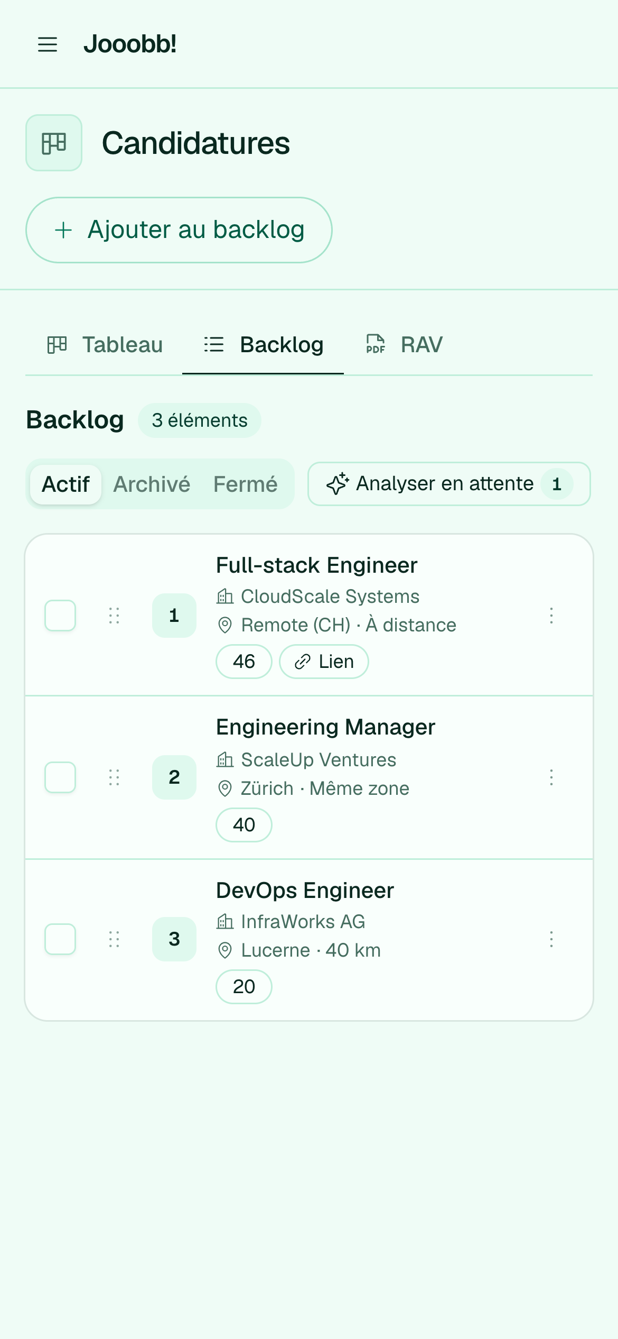Screen dimensions: 618x1339
Task: Open more options for DevOps Engineer
Action: 551,939
